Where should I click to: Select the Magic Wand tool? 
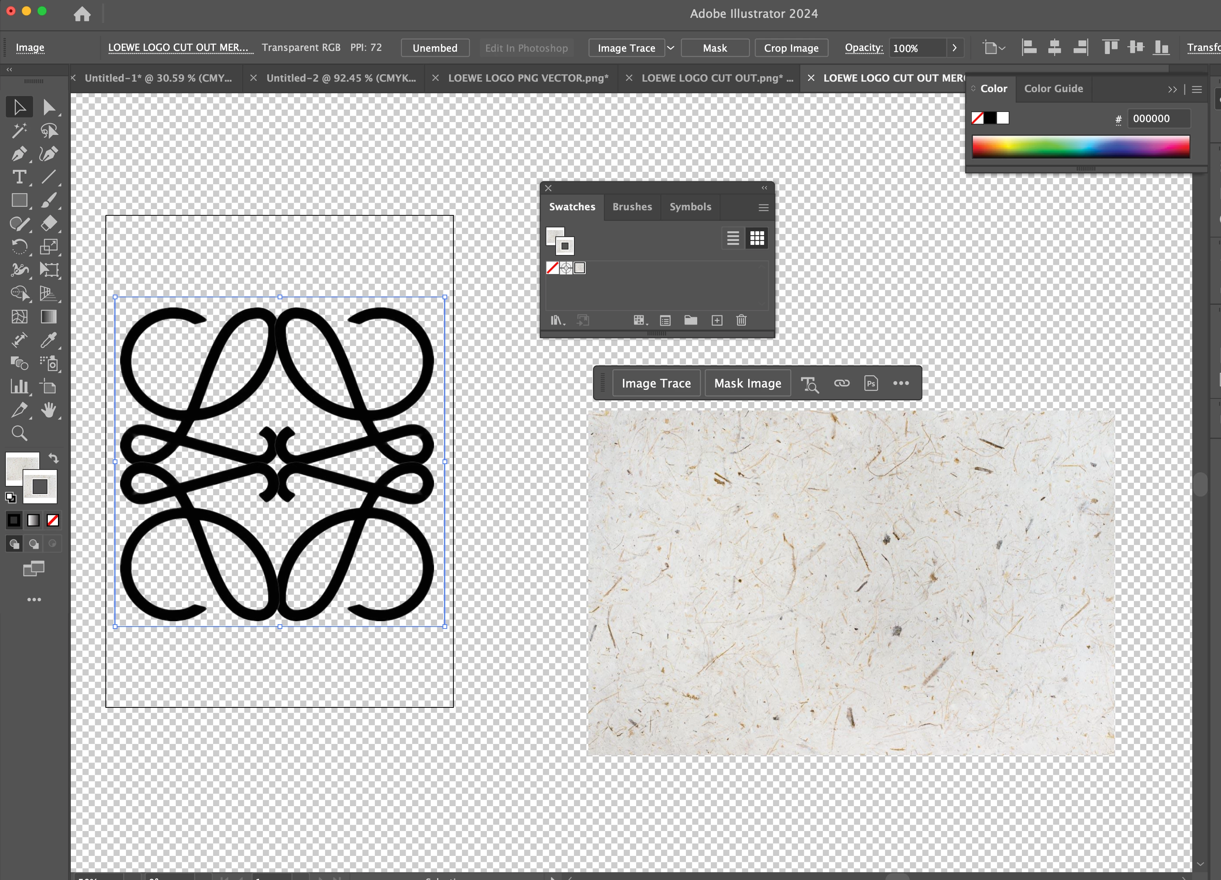19,131
